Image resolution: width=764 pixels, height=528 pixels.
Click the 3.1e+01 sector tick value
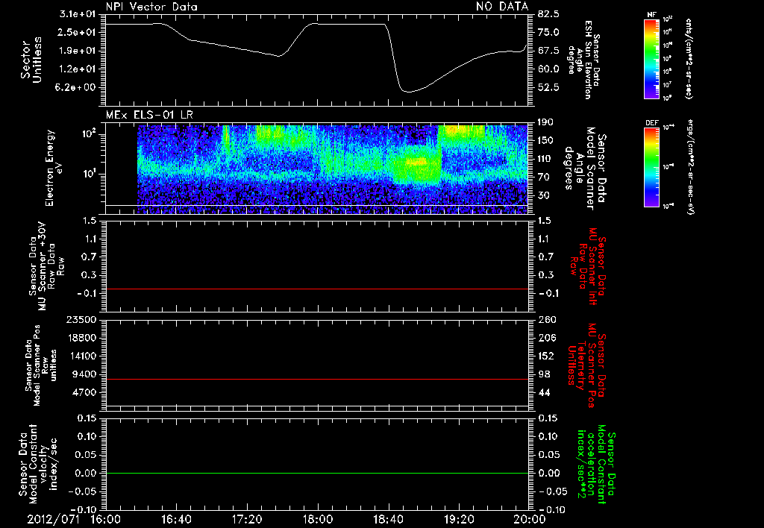click(x=78, y=14)
